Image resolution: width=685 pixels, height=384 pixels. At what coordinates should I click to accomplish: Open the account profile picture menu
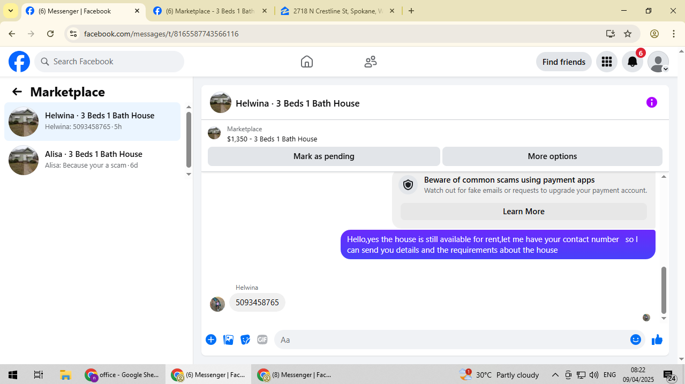click(x=658, y=62)
